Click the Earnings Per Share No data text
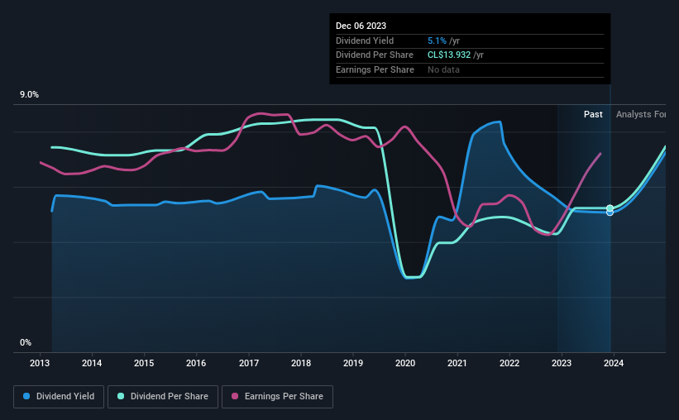 coord(443,69)
